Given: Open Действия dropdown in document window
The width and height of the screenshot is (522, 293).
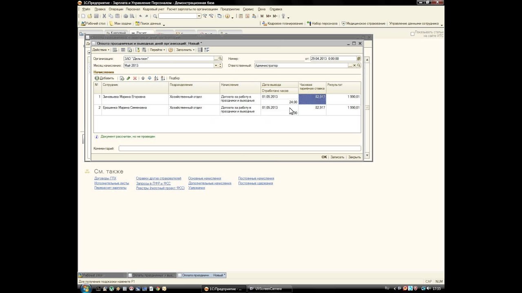Looking at the screenshot, I should tap(101, 50).
